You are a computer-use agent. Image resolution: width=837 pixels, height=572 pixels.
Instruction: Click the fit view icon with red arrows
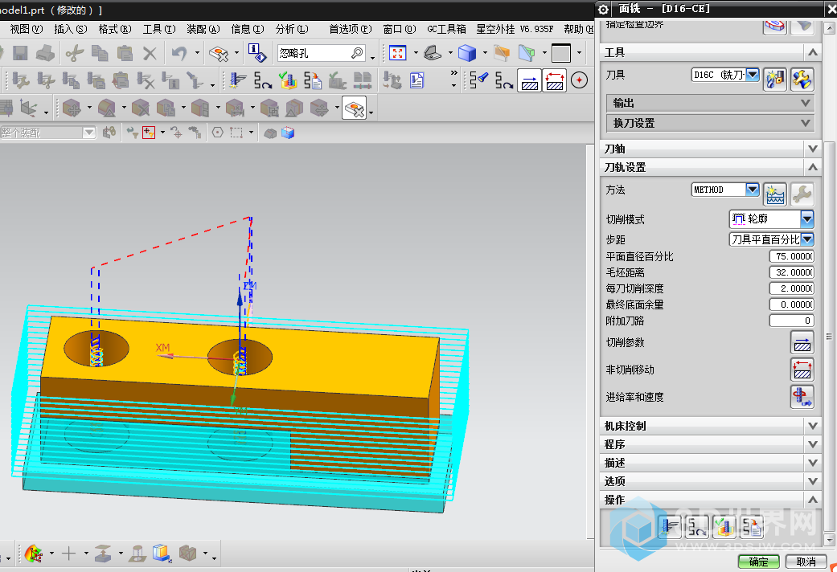(x=398, y=53)
